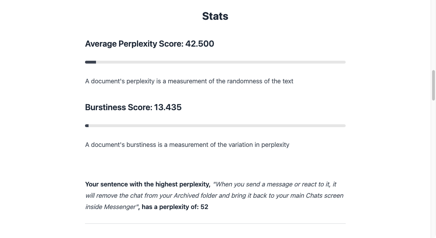The height and width of the screenshot is (238, 436).
Task: Click "Your sentence with the highest perplexity" label
Action: [x=148, y=184]
